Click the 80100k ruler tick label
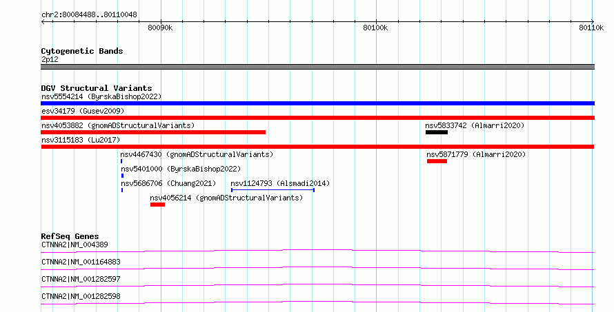 pos(375,28)
